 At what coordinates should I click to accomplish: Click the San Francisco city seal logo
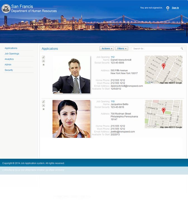tap(6, 9)
